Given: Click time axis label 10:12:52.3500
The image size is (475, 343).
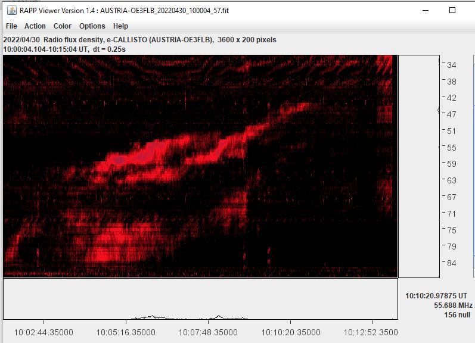Looking at the screenshot, I should [371, 332].
